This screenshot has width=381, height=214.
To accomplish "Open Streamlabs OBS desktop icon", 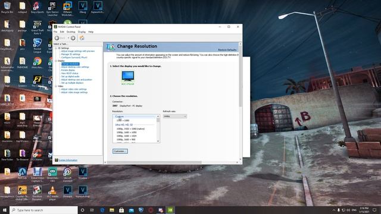I will click(52, 175).
